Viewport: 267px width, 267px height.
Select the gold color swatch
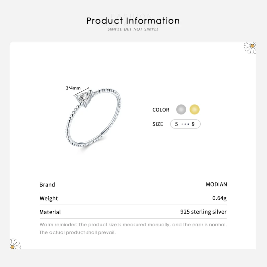(194, 109)
